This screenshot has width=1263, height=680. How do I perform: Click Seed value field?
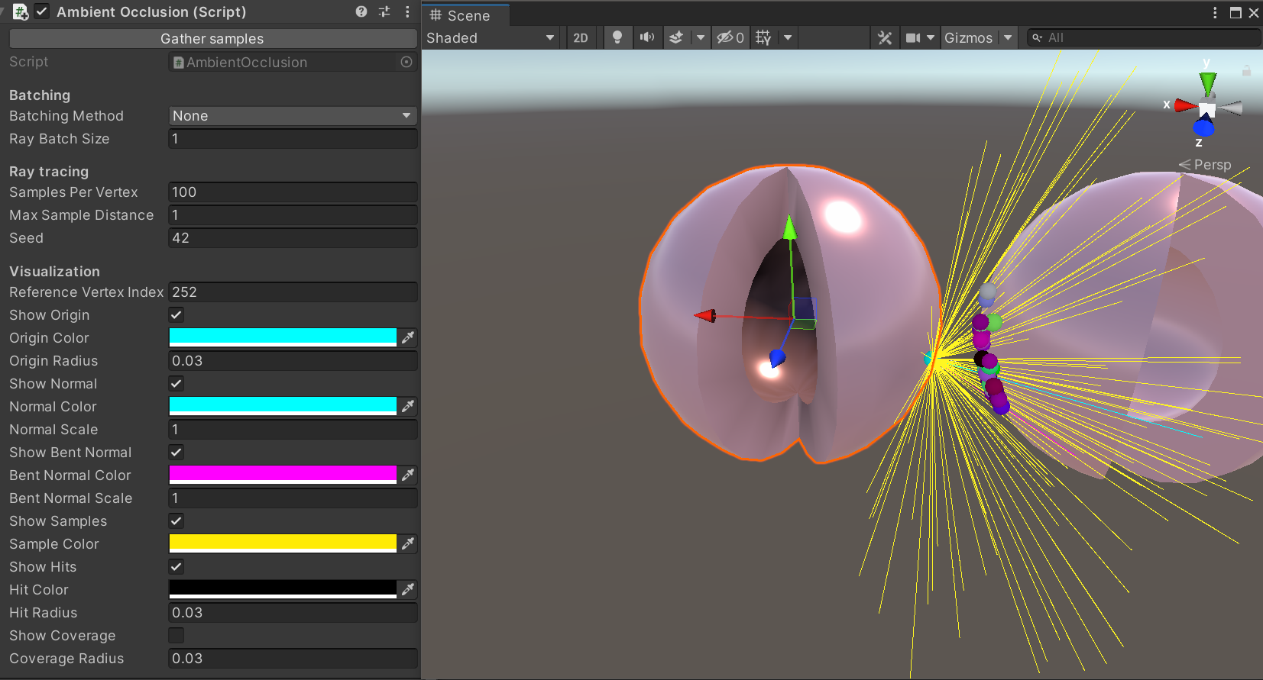point(293,238)
